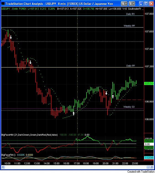This screenshot has width=155, height=173.
Task: Click the 107.600 price axis label
Action: pos(149,32)
